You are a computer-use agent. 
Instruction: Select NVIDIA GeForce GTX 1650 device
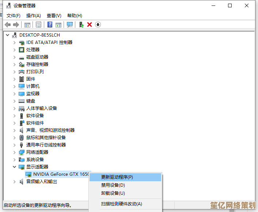pos(61,174)
